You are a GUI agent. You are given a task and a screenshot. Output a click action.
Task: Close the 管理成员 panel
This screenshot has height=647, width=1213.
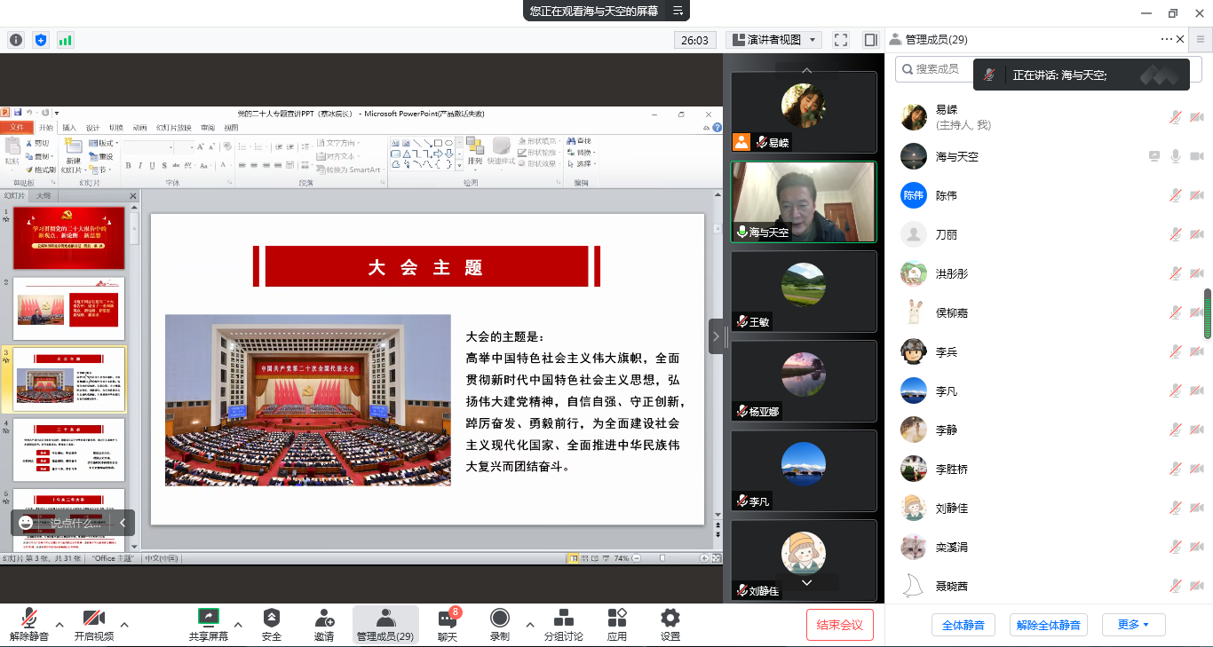coord(1180,39)
